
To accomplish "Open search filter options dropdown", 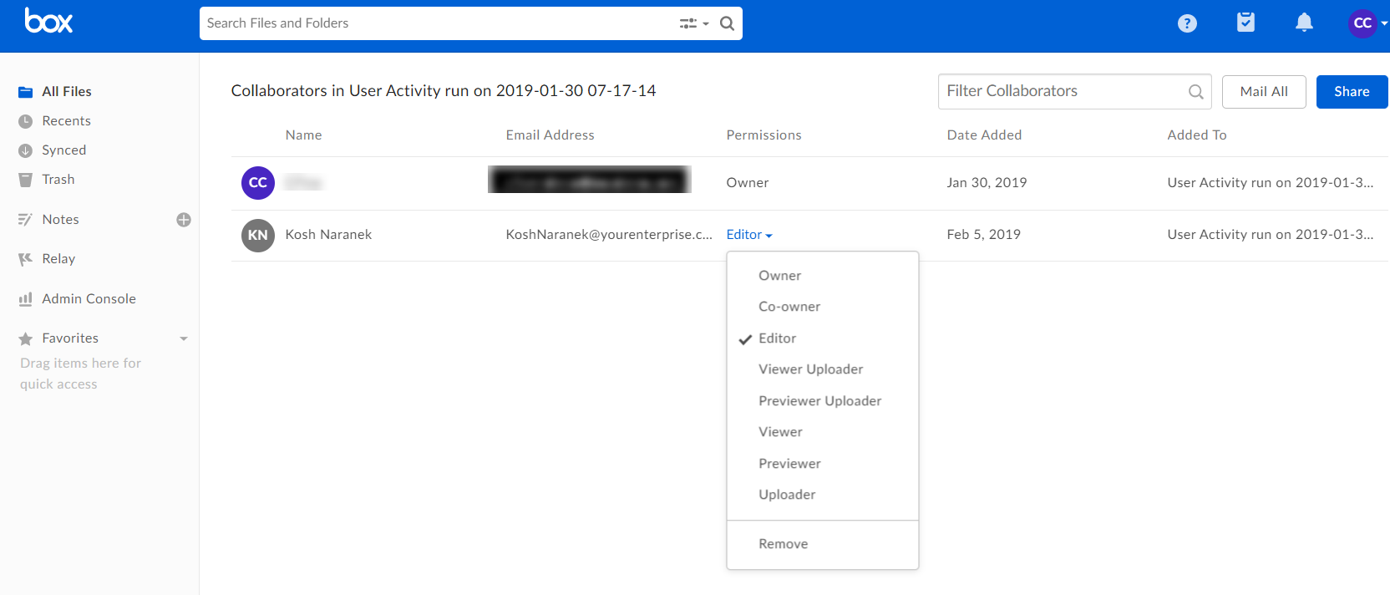I will tap(693, 23).
